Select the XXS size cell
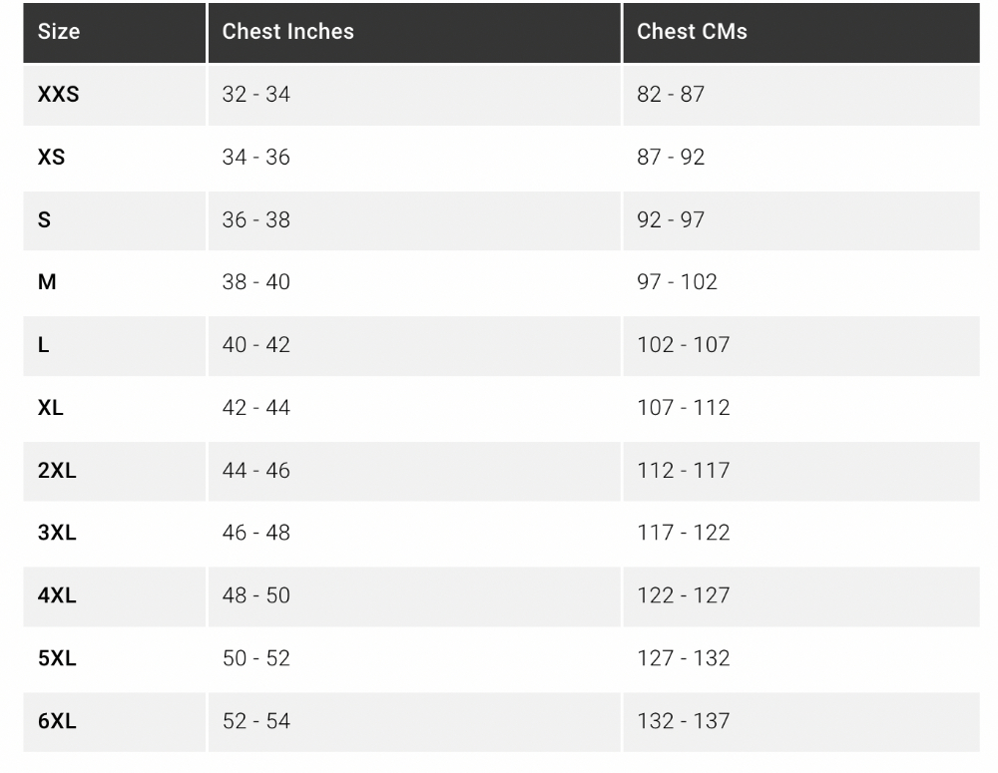 pyautogui.click(x=58, y=95)
